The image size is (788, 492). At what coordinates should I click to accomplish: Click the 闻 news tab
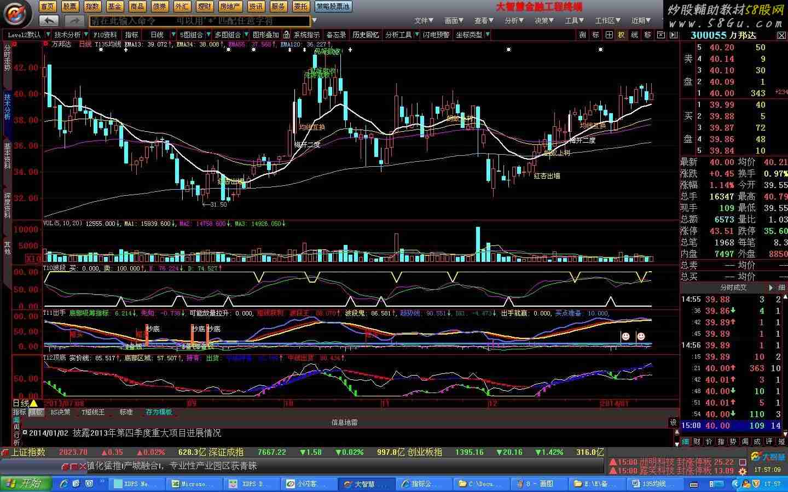pos(745,441)
